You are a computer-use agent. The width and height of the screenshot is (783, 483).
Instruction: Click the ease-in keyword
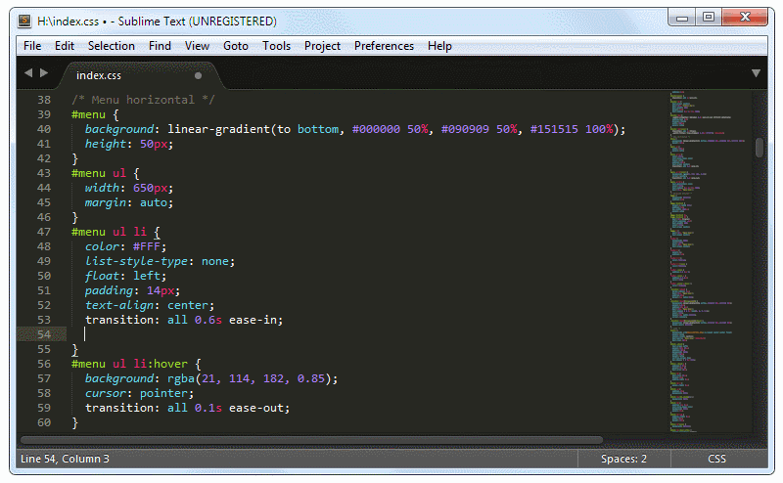[x=253, y=320]
